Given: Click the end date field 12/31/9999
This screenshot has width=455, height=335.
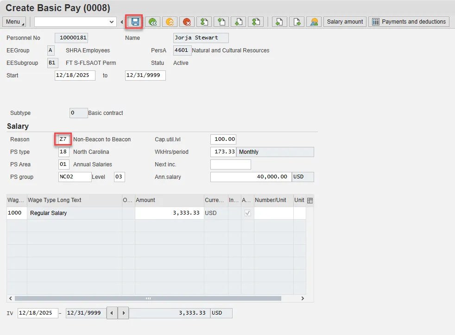Looking at the screenshot, I should coord(145,76).
